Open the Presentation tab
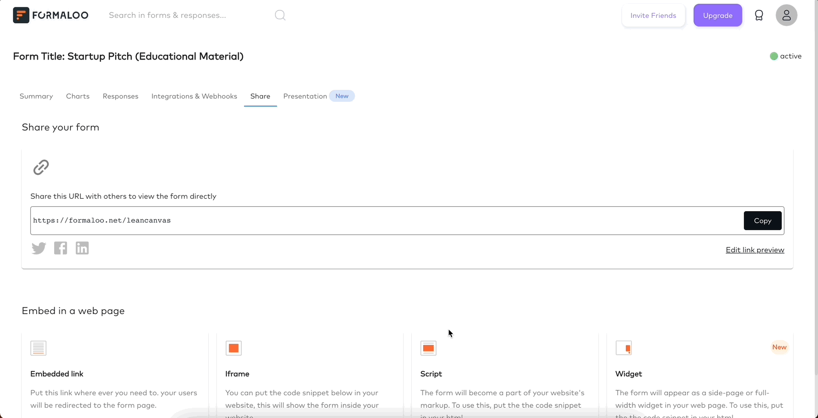This screenshot has height=418, width=818. (x=305, y=96)
